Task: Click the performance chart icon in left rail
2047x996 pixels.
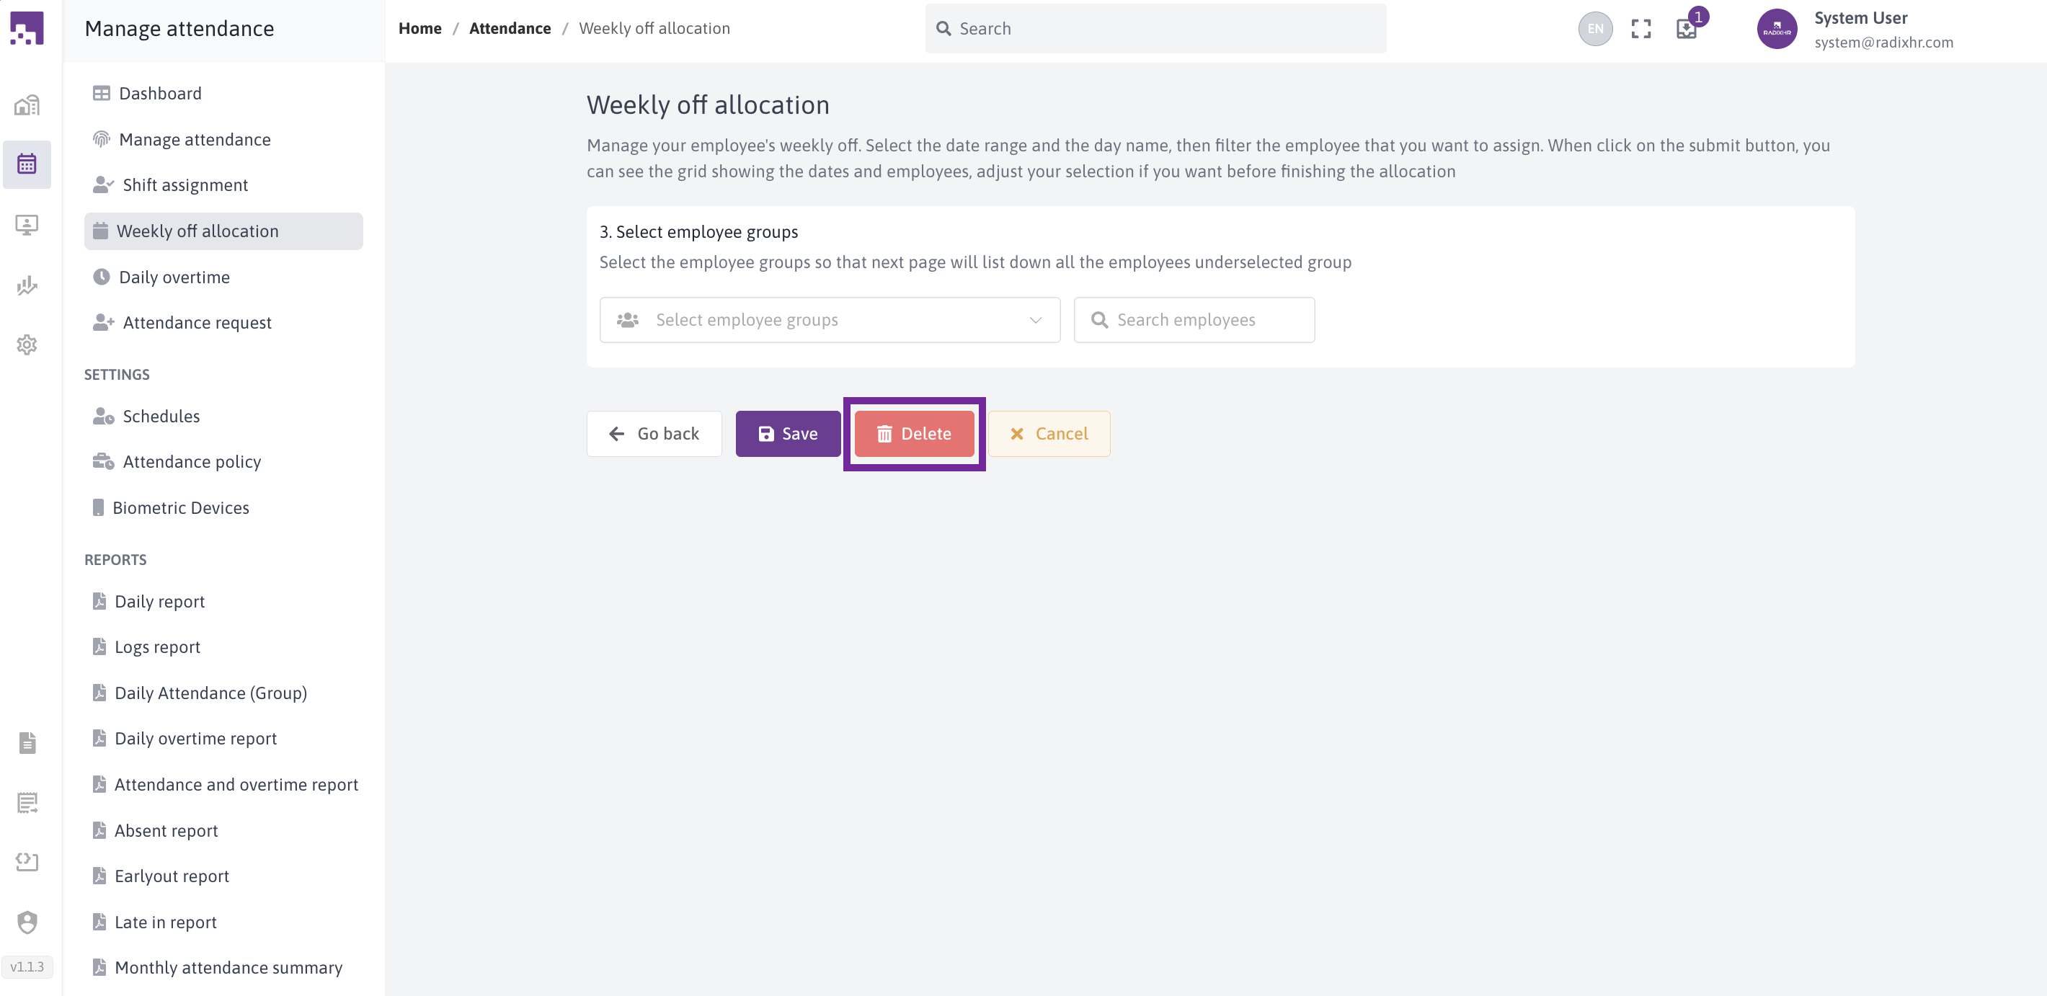Action: (x=27, y=285)
